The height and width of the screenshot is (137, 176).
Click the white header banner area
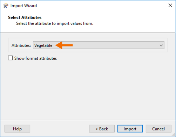tap(88, 22)
